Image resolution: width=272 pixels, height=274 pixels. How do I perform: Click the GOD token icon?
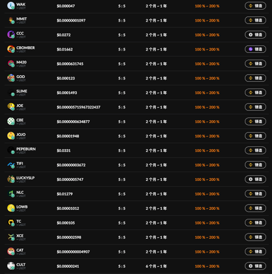[x=11, y=78]
